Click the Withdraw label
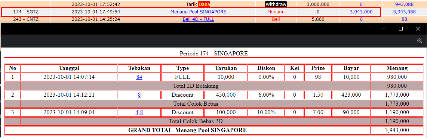427x138 pixels. (276, 4)
